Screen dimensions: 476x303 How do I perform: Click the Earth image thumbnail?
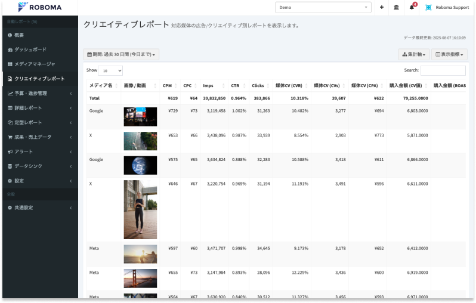pyautogui.click(x=140, y=165)
